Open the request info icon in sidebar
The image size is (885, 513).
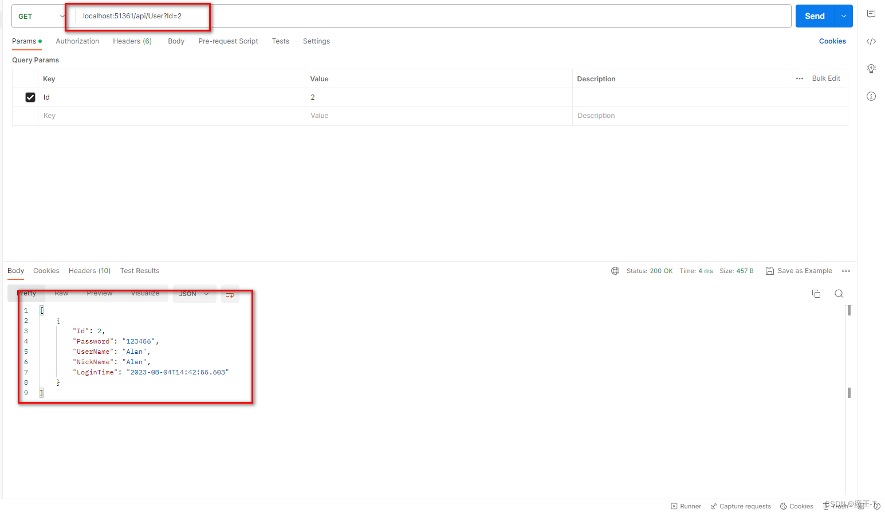click(x=871, y=96)
